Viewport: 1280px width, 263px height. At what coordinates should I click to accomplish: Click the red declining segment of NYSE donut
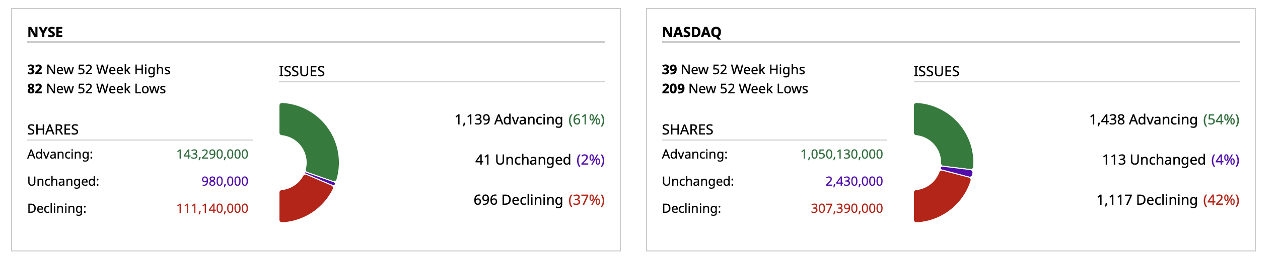point(304,203)
